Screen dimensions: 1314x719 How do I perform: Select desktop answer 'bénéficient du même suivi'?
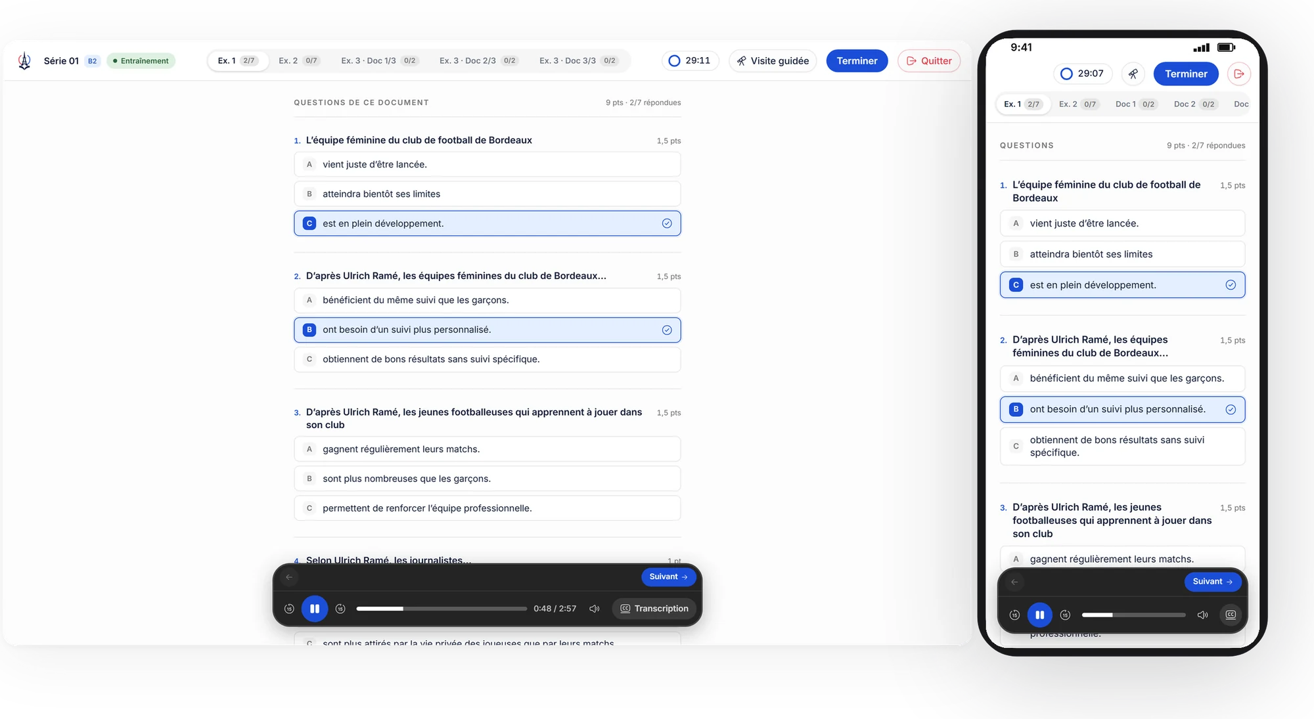tap(487, 300)
